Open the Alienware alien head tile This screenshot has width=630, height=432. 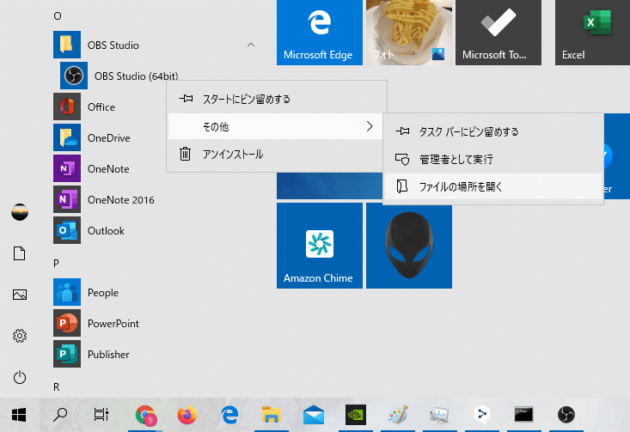pos(409,246)
